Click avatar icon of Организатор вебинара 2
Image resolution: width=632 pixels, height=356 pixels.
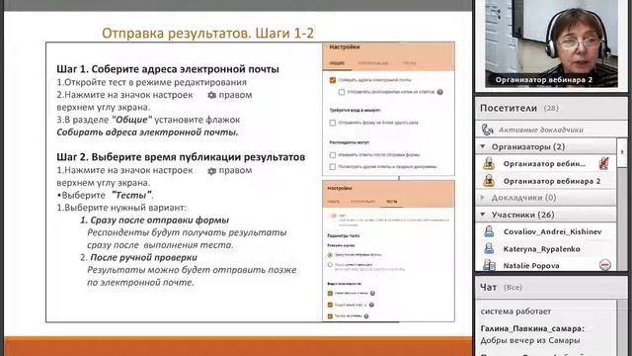(489, 181)
